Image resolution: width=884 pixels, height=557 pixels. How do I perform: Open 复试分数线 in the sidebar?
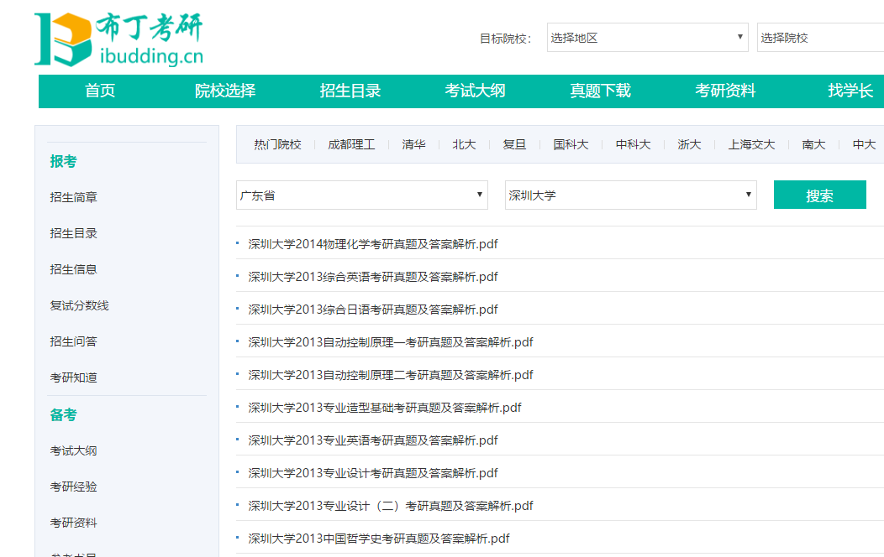click(80, 305)
